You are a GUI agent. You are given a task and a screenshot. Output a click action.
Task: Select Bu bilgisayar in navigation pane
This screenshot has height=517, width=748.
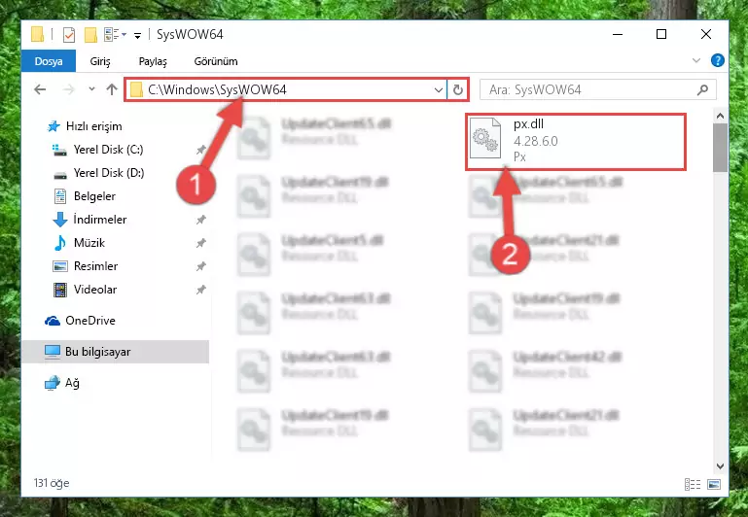(115, 352)
